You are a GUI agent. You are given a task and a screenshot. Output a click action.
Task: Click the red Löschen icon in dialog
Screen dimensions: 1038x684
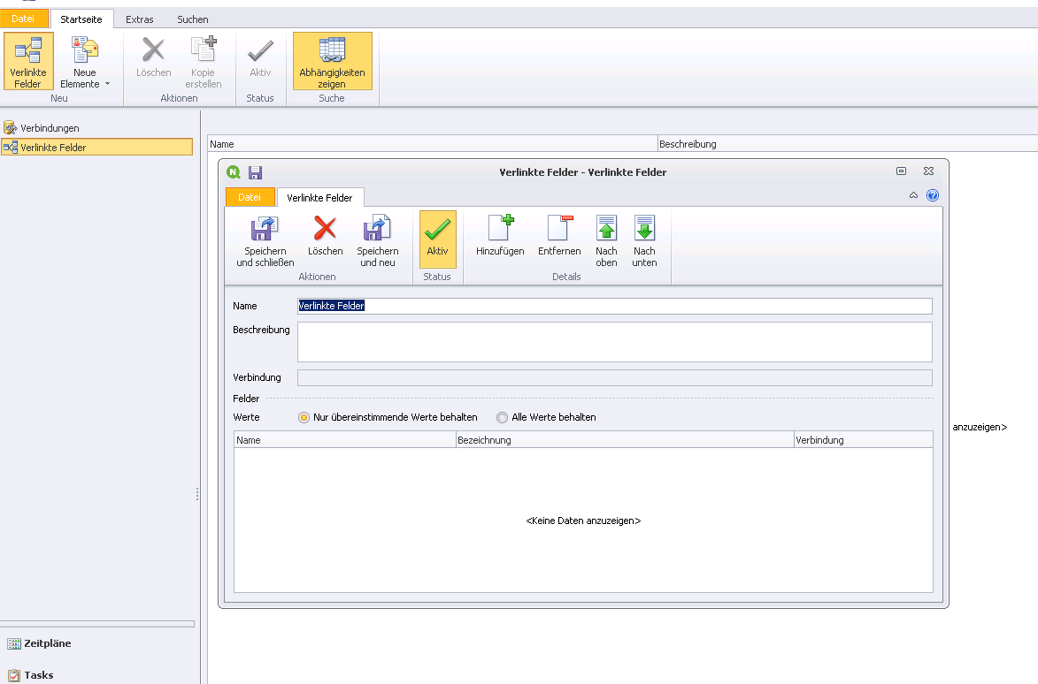[x=325, y=230]
